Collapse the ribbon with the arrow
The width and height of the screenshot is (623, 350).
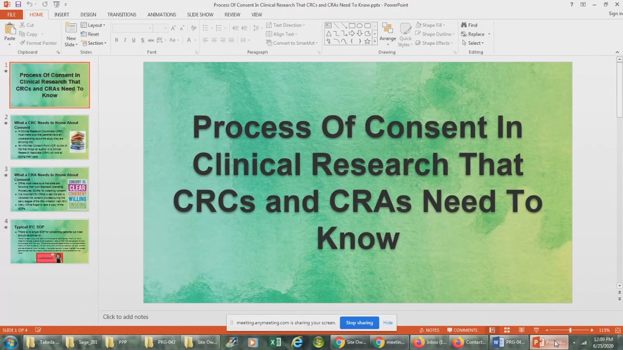pos(617,52)
